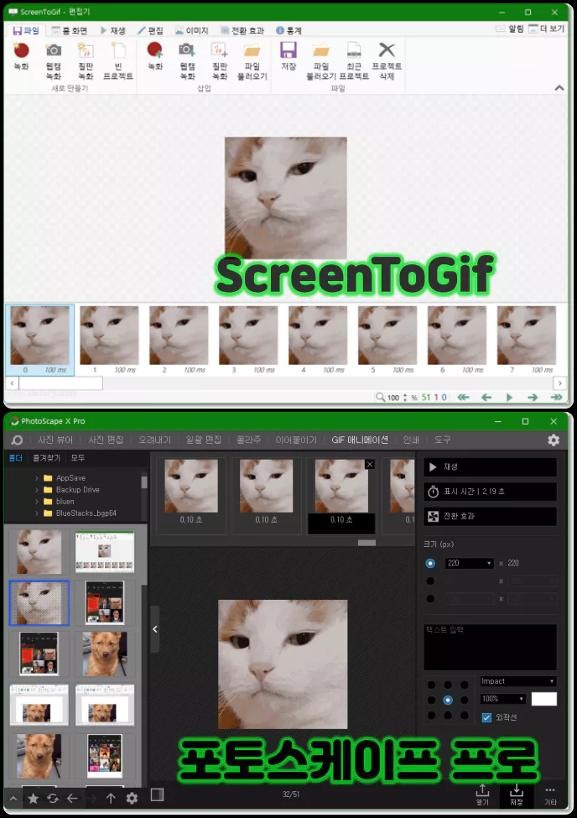Expand the Backup Drive folder
Screen dimensions: 577x818
click(x=37, y=490)
